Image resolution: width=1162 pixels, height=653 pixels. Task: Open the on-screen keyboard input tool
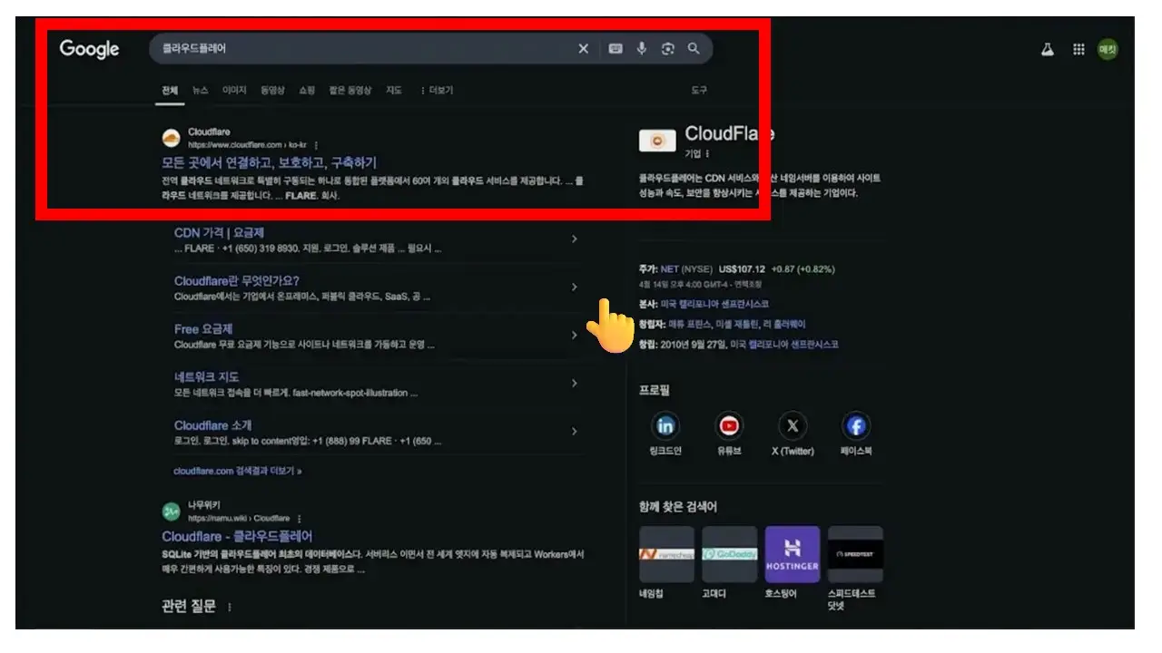click(x=615, y=49)
